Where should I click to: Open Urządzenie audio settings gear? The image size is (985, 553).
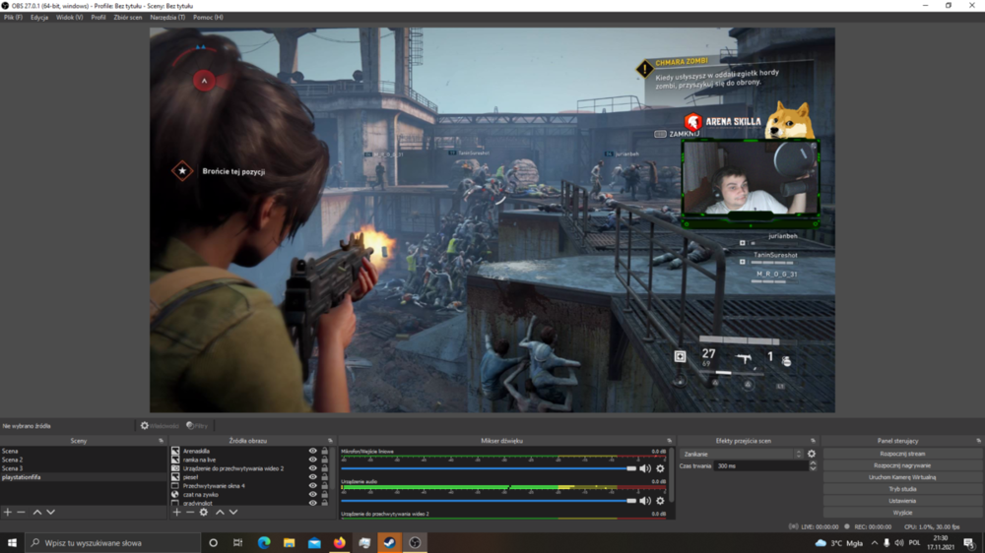pyautogui.click(x=660, y=500)
